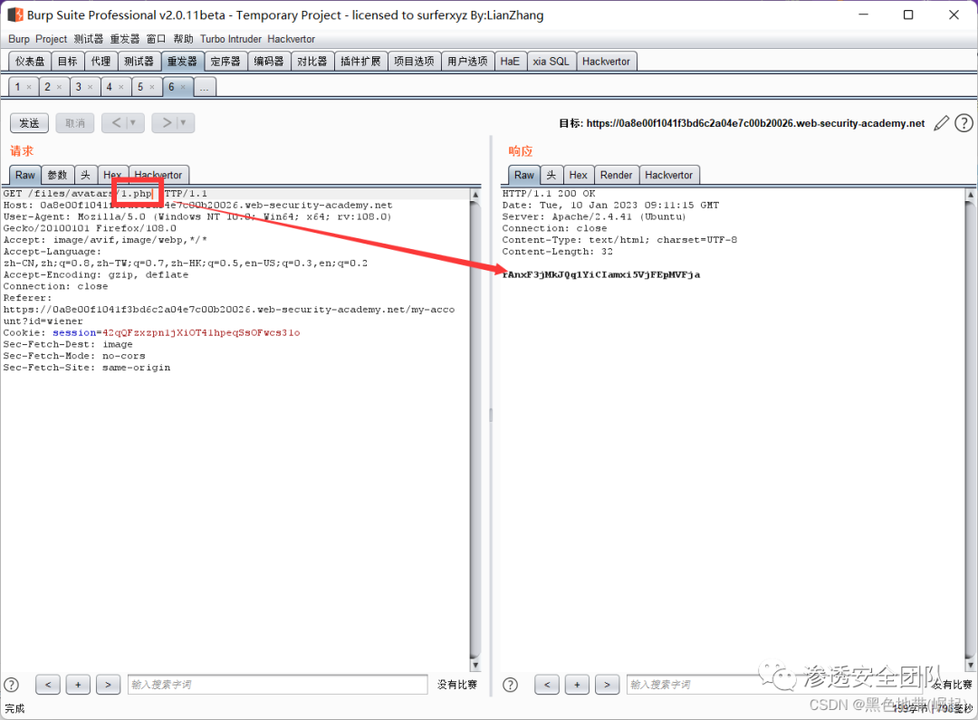
Task: Click request pane scrollbar up arrow
Action: click(475, 195)
